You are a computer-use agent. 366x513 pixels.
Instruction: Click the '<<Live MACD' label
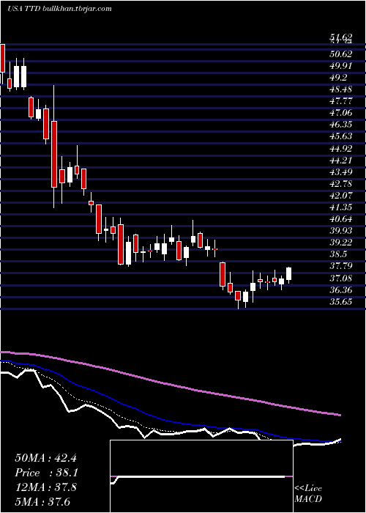point(308,493)
